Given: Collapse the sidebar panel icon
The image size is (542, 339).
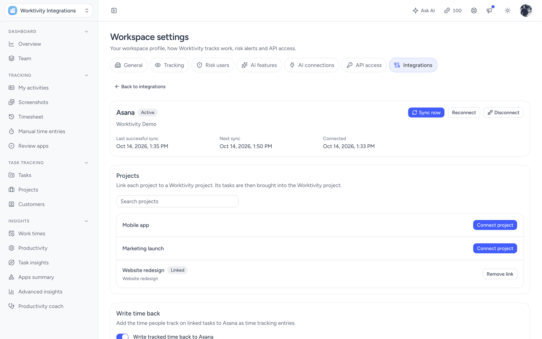Looking at the screenshot, I should (x=114, y=11).
